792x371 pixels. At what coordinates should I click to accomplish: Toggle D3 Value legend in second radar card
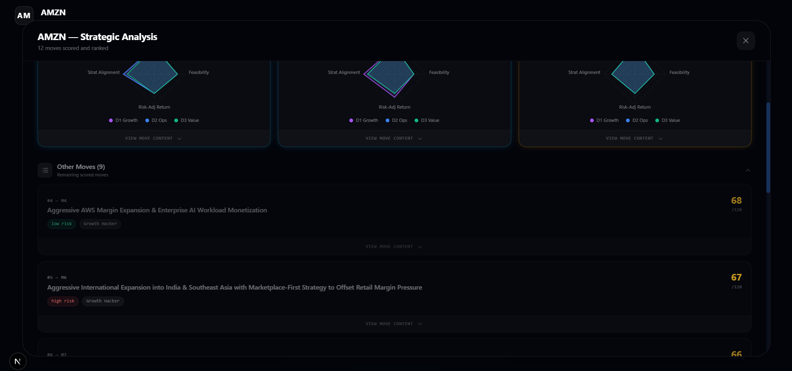point(427,120)
